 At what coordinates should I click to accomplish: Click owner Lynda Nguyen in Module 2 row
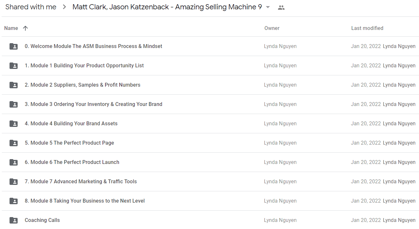[x=280, y=85]
